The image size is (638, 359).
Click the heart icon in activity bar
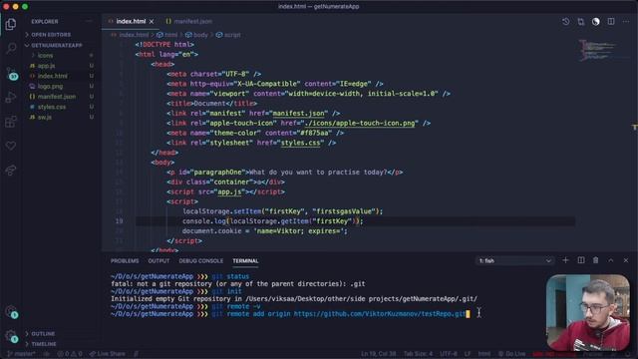click(11, 146)
